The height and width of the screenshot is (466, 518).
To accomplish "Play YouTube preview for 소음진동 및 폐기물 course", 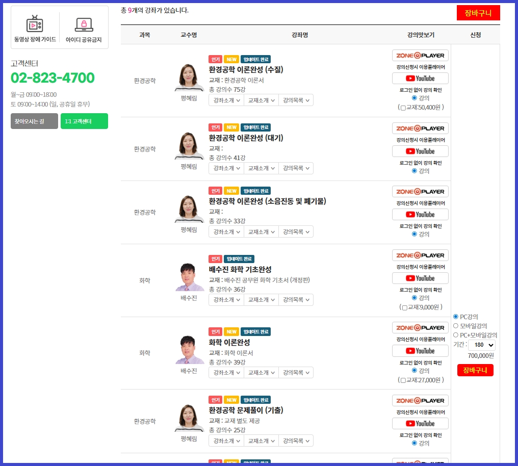I will tap(420, 215).
